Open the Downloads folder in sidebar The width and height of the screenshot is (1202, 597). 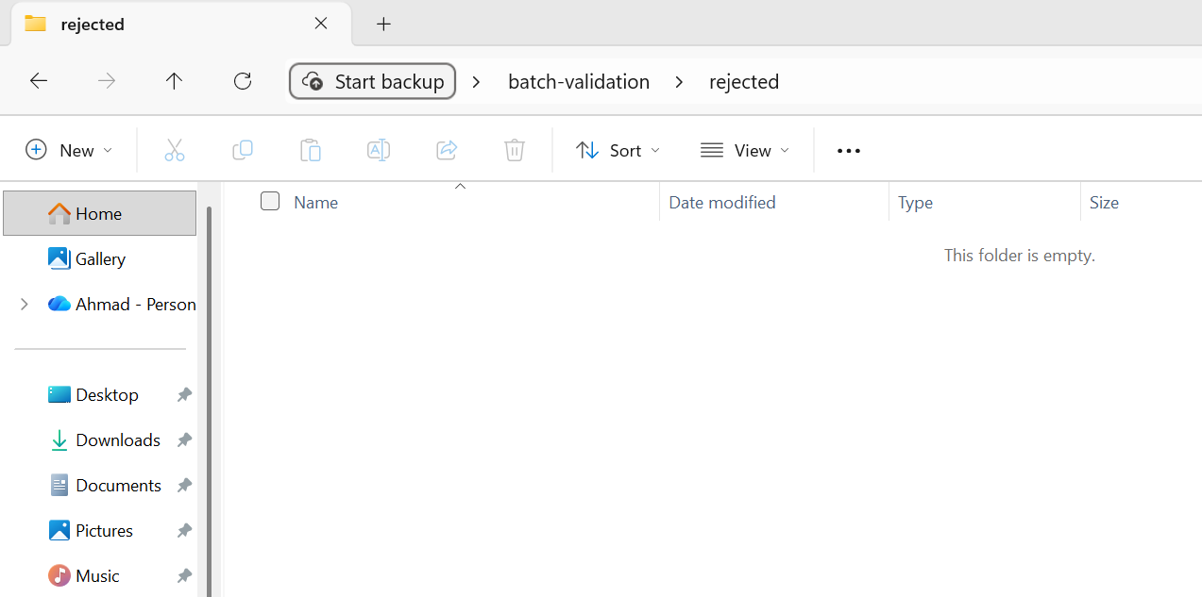coord(117,439)
